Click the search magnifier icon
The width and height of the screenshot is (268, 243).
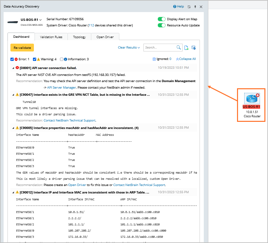pos(178,48)
